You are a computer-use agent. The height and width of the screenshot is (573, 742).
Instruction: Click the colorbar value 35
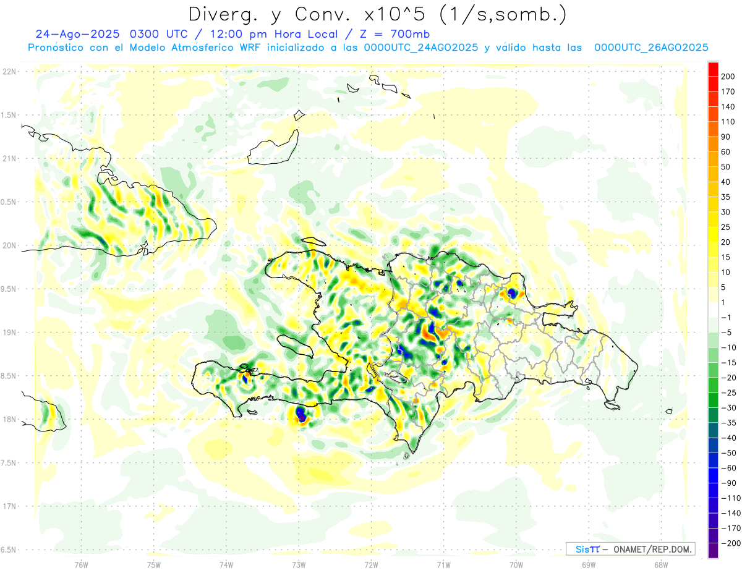tap(725, 197)
